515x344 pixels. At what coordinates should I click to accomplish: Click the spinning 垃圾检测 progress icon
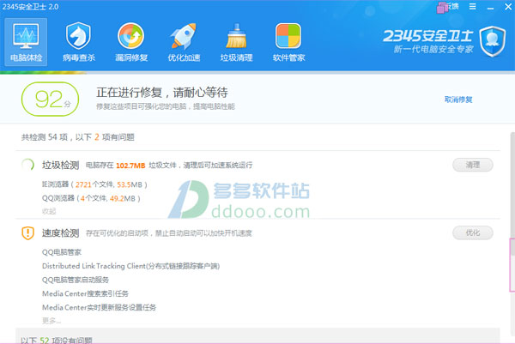pyautogui.click(x=27, y=165)
